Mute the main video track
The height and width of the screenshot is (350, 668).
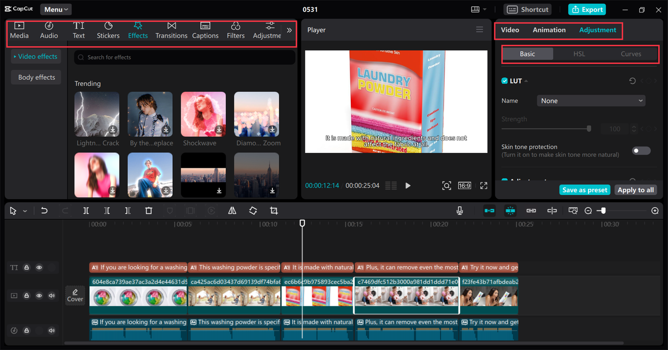tap(52, 296)
